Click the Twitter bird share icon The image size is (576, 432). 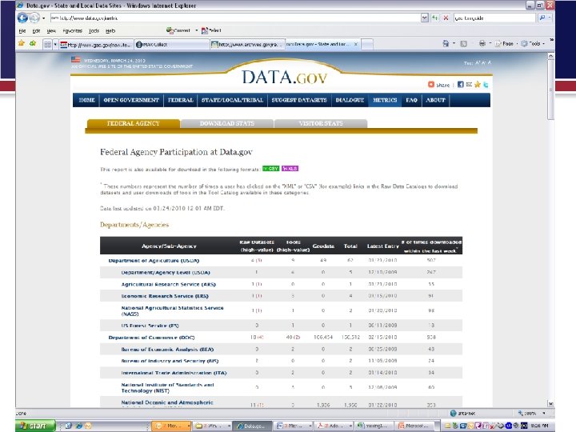pos(486,85)
